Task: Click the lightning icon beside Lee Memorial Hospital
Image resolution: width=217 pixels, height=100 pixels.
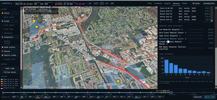Action: point(182,29)
